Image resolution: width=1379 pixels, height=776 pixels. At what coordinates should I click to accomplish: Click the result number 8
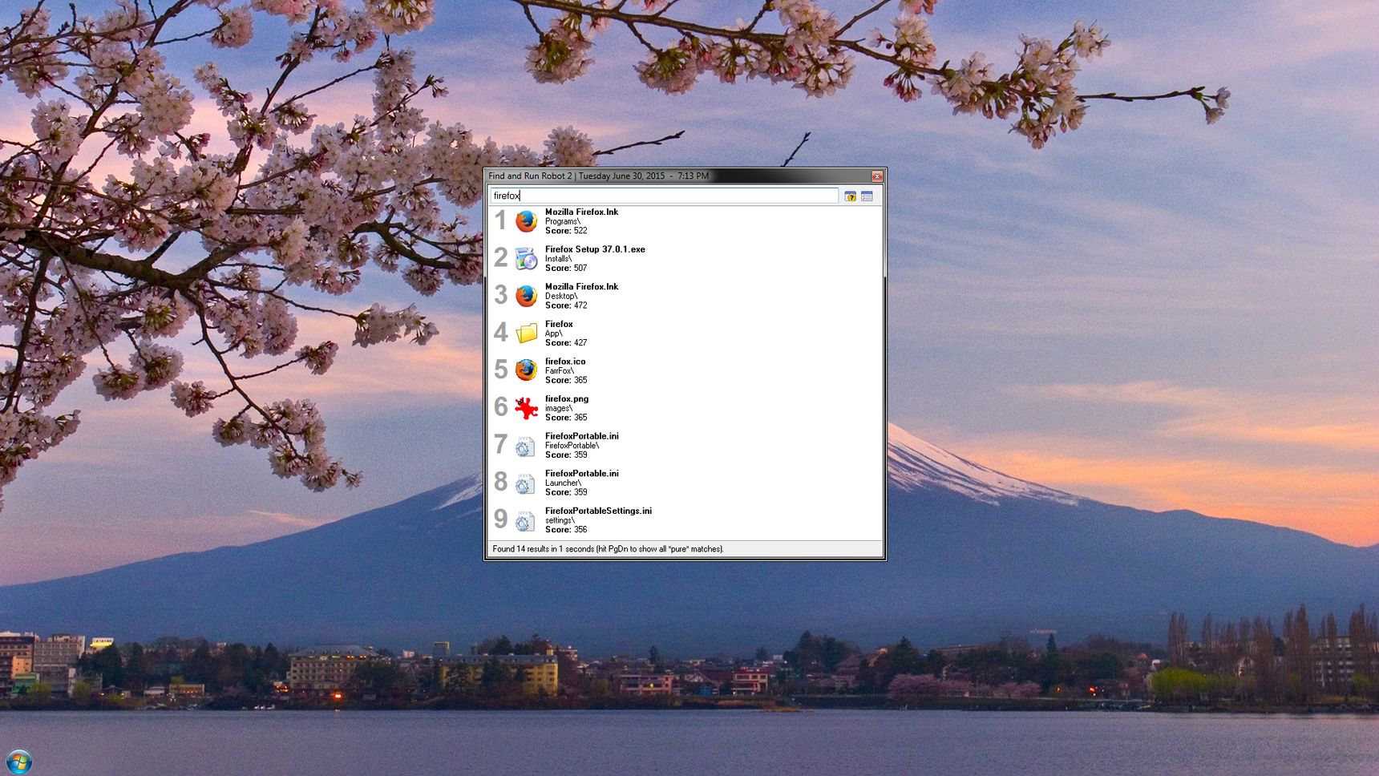(x=500, y=482)
